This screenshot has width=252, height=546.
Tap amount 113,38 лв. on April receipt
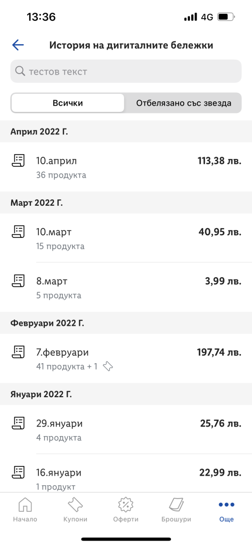coord(220,161)
